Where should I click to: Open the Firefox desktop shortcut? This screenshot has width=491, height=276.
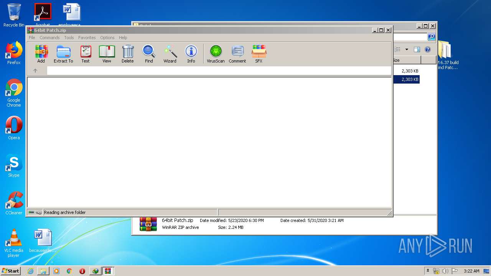coord(14,53)
